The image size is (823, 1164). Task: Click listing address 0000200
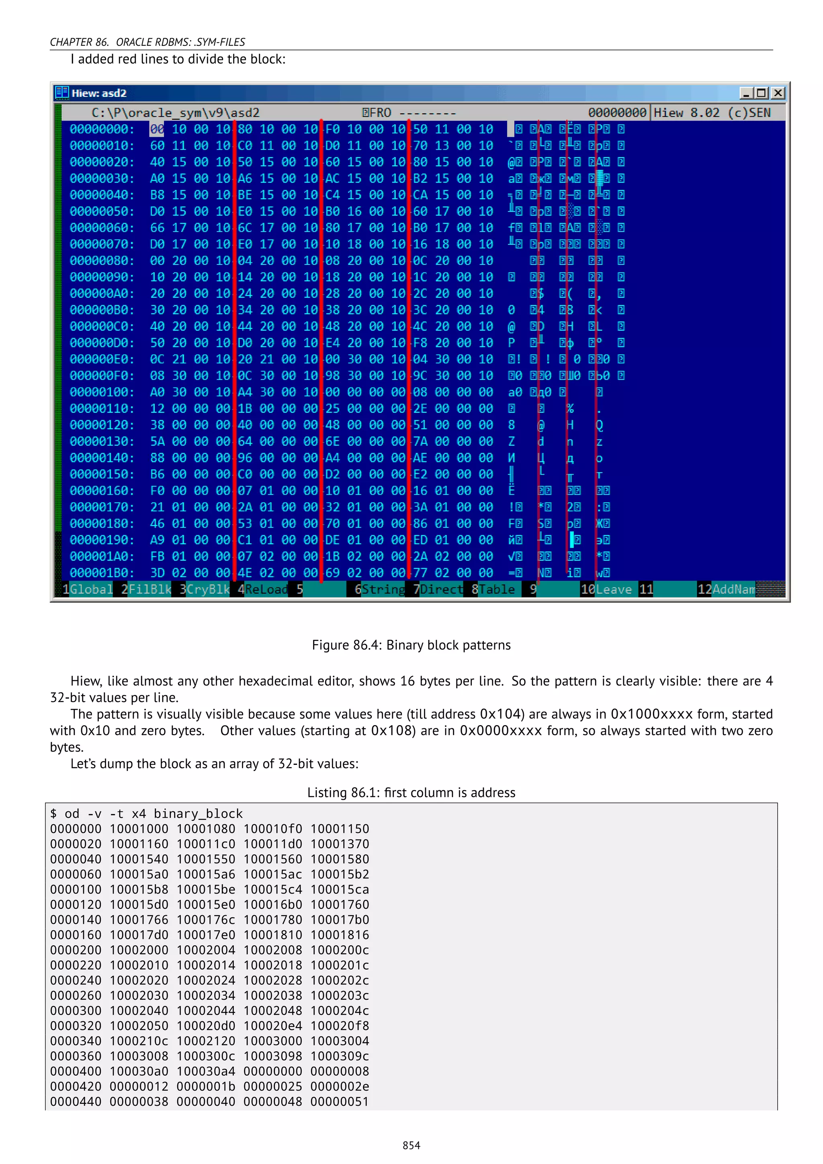click(x=76, y=950)
